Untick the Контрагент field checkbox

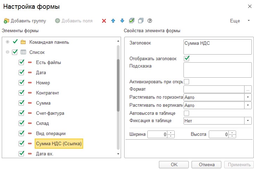click(21, 93)
